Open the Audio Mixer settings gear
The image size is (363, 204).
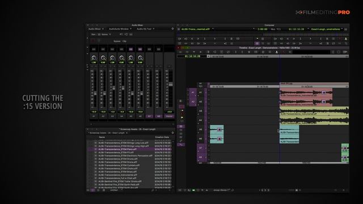172,29
